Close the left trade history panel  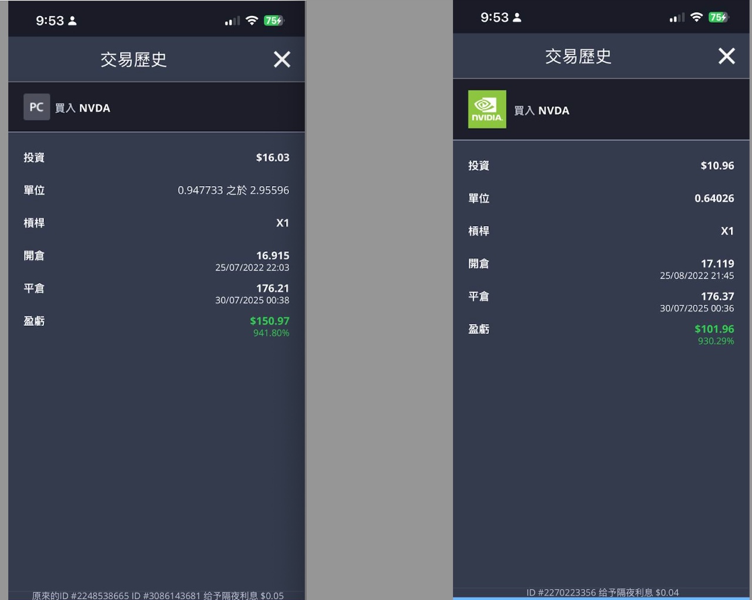(282, 59)
